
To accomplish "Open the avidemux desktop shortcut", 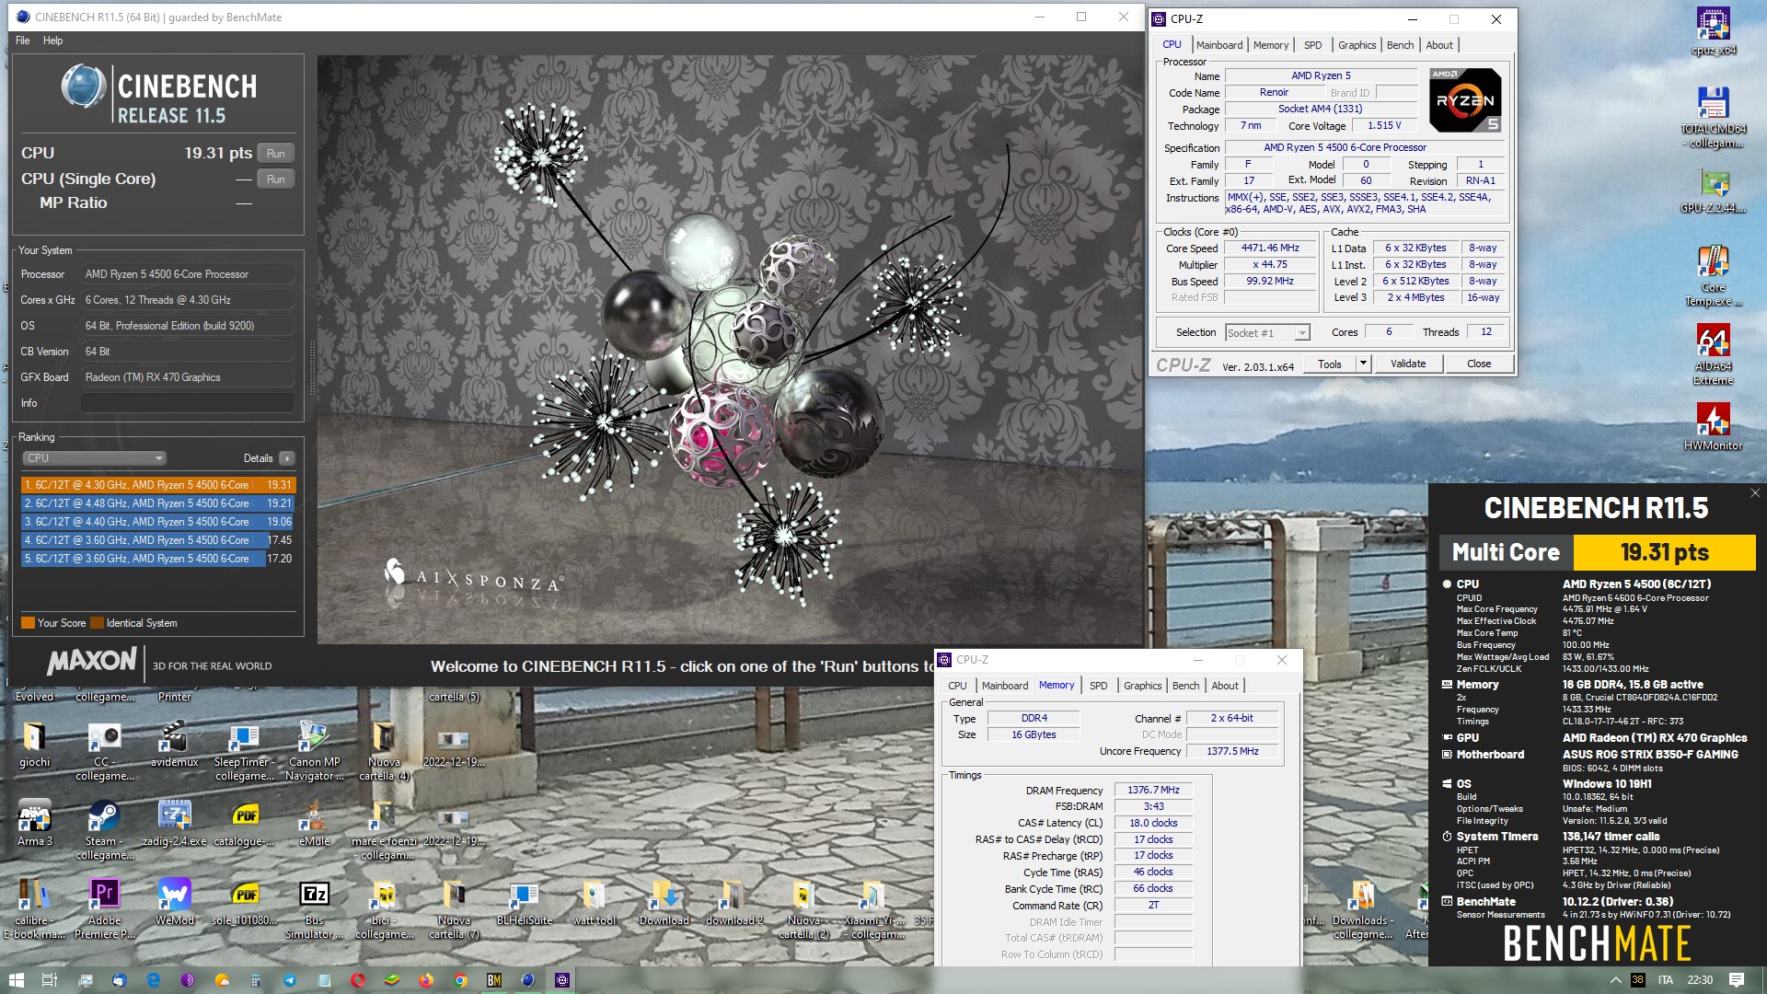I will 174,743.
